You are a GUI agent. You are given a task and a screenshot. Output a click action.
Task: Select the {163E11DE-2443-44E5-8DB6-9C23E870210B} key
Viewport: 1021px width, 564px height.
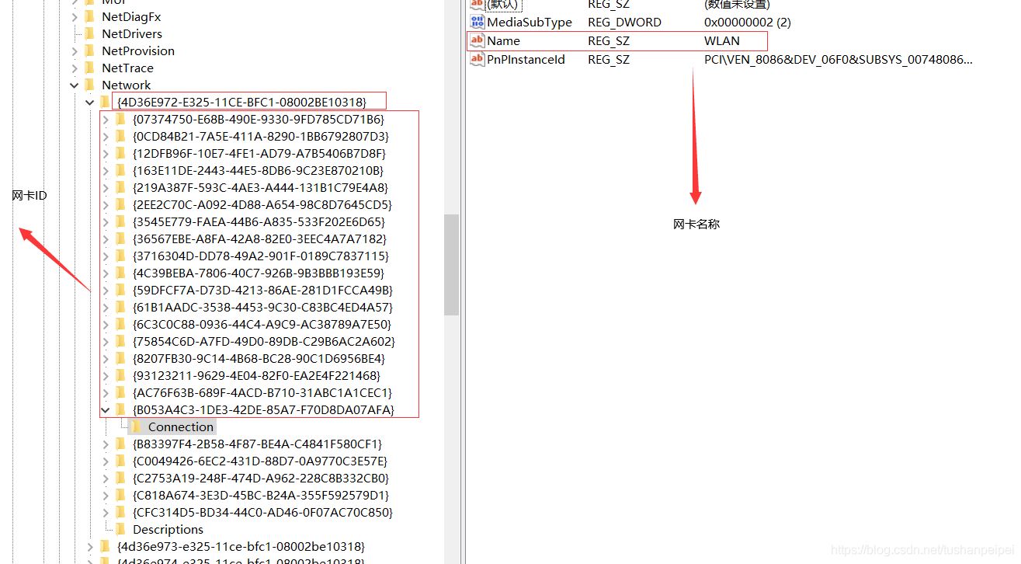tap(258, 171)
